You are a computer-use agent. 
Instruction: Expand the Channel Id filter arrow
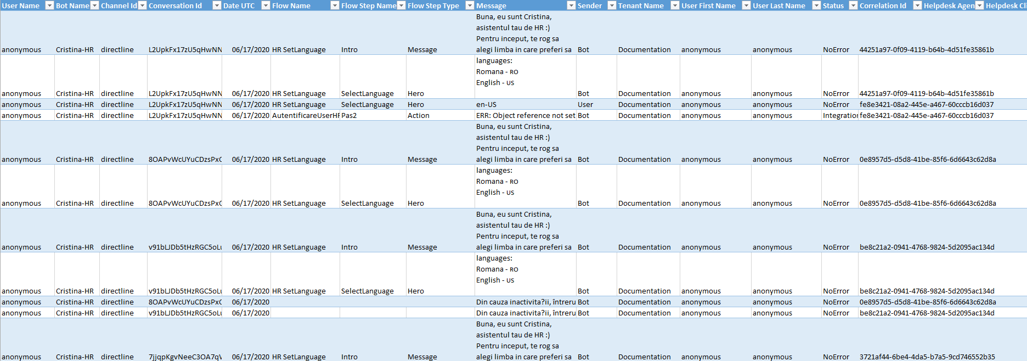point(142,5)
